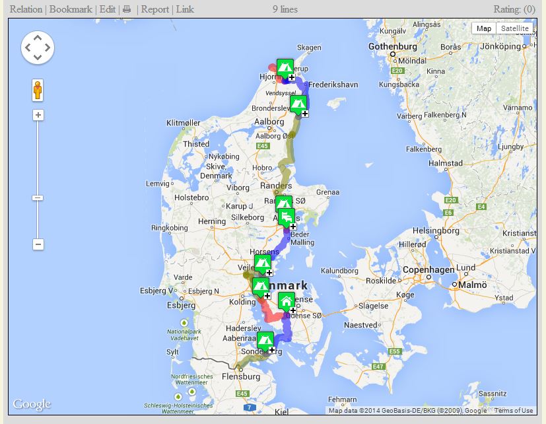The height and width of the screenshot is (424, 546).
Task: Select the Map view type
Action: (x=484, y=28)
